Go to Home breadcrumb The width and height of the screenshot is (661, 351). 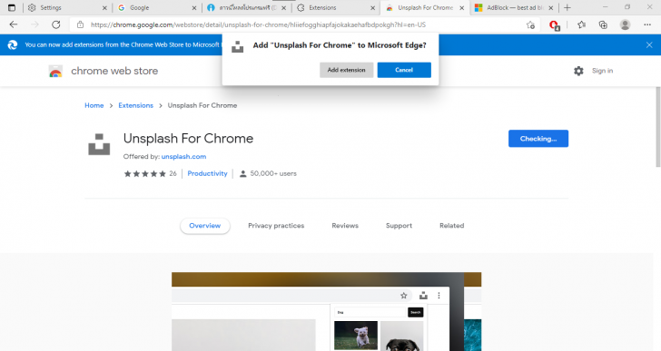point(94,105)
